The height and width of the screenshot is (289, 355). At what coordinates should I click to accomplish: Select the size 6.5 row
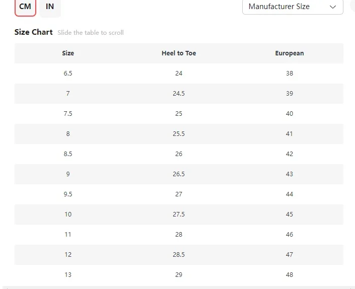point(68,73)
